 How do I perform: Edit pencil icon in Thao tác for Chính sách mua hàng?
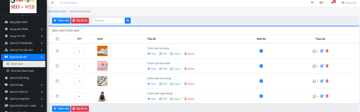322,81
